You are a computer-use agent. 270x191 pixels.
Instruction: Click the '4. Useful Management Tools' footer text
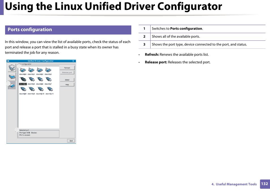click(x=234, y=184)
